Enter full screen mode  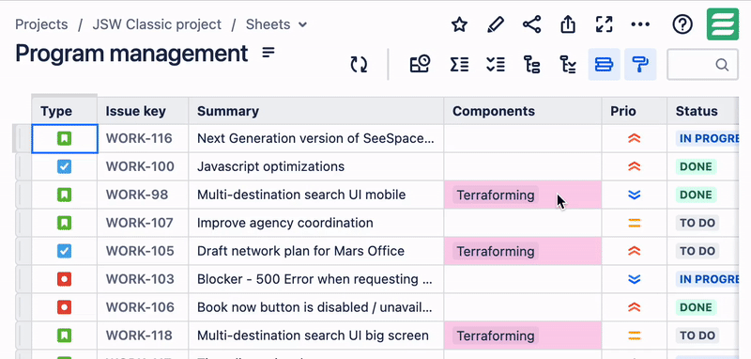tap(604, 24)
